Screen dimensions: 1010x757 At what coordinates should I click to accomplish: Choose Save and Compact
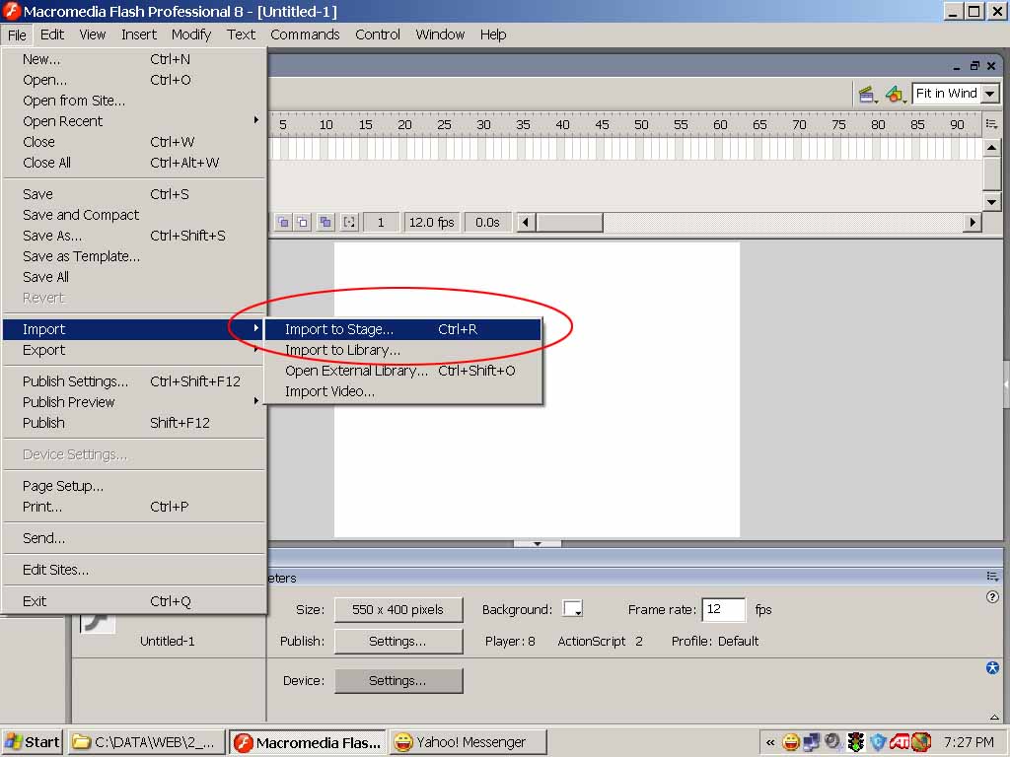click(133, 215)
